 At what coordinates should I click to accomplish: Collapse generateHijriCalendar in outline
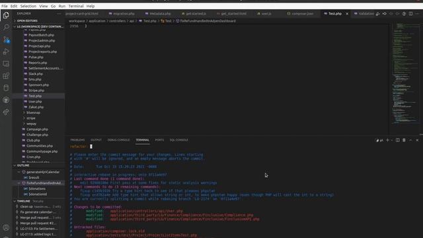coord(19,172)
